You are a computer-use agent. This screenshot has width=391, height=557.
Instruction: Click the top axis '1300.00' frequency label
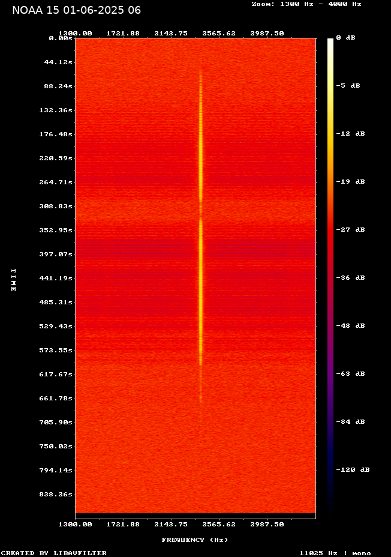pos(75,34)
